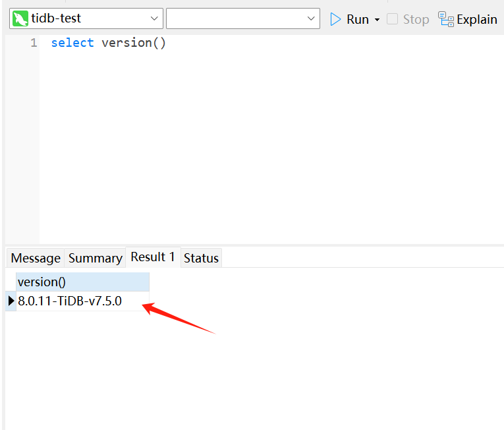Image resolution: width=504 pixels, height=430 pixels.
Task: Select the Result 1 tab
Action: click(x=153, y=257)
